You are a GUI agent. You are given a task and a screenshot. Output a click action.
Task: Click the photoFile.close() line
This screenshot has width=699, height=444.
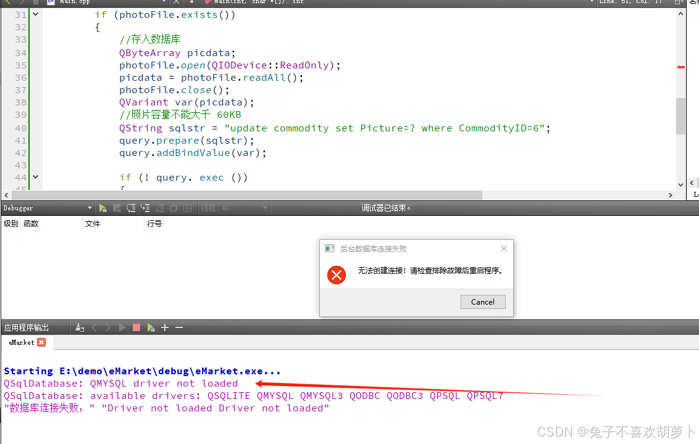pos(174,91)
